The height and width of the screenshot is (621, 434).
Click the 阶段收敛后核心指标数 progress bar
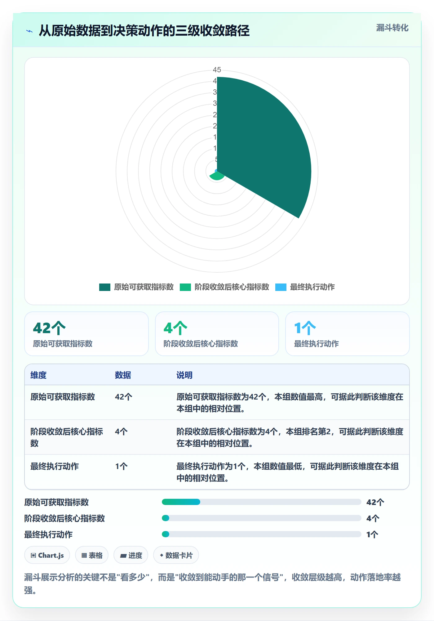tap(262, 518)
